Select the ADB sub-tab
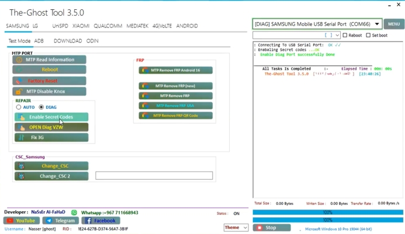The height and width of the screenshot is (234, 405). pyautogui.click(x=39, y=41)
